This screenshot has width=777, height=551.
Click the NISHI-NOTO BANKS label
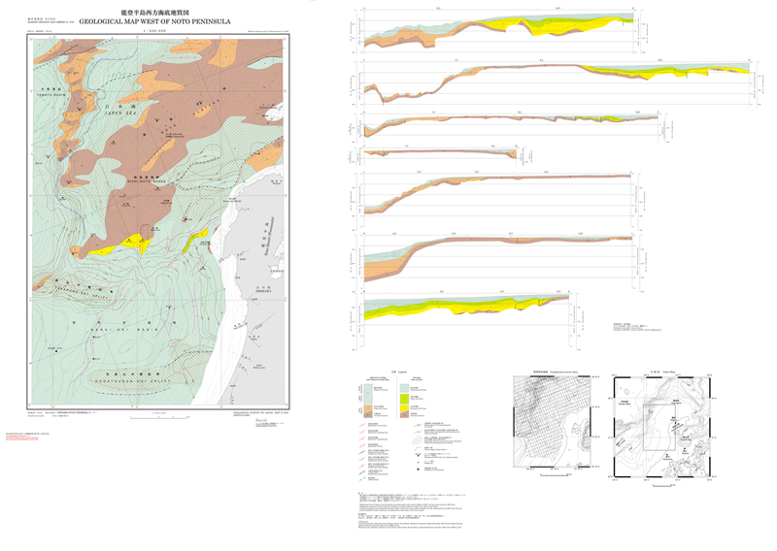click(x=147, y=179)
